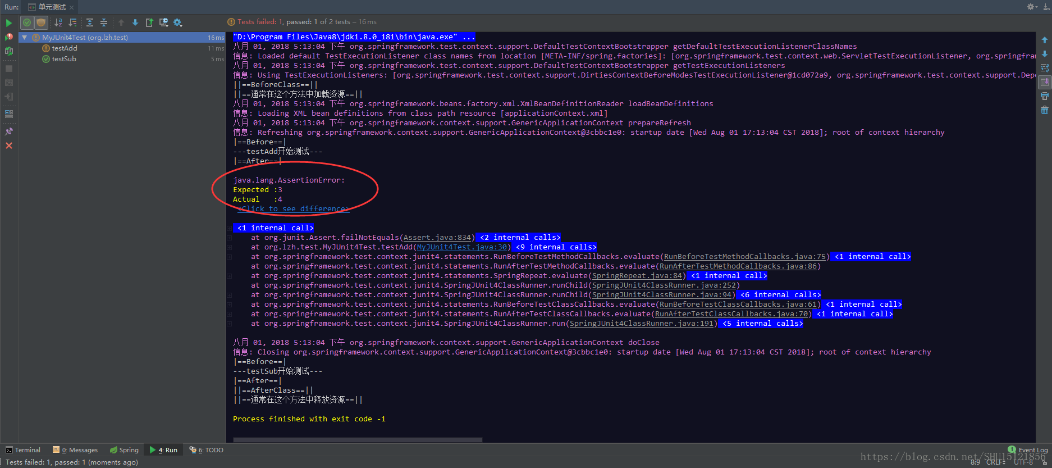Click the UTF-8 encoding indicator
This screenshot has width=1052, height=468.
(x=1023, y=462)
